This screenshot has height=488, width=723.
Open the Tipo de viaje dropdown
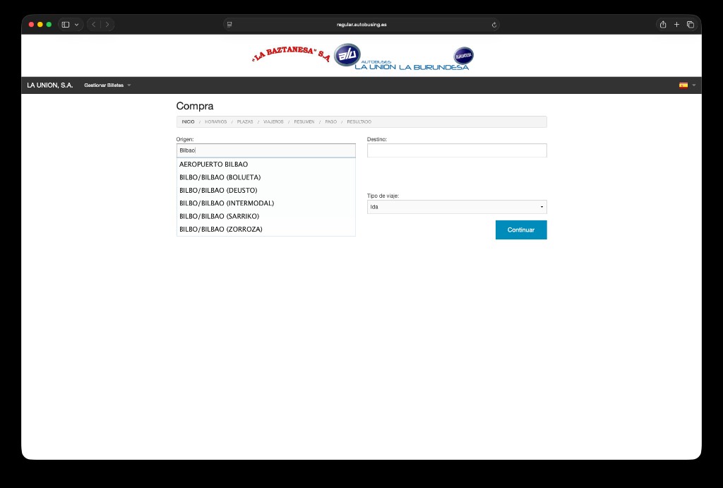457,207
